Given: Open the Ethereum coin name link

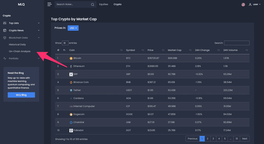Looking at the screenshot, I should click(x=79, y=66).
